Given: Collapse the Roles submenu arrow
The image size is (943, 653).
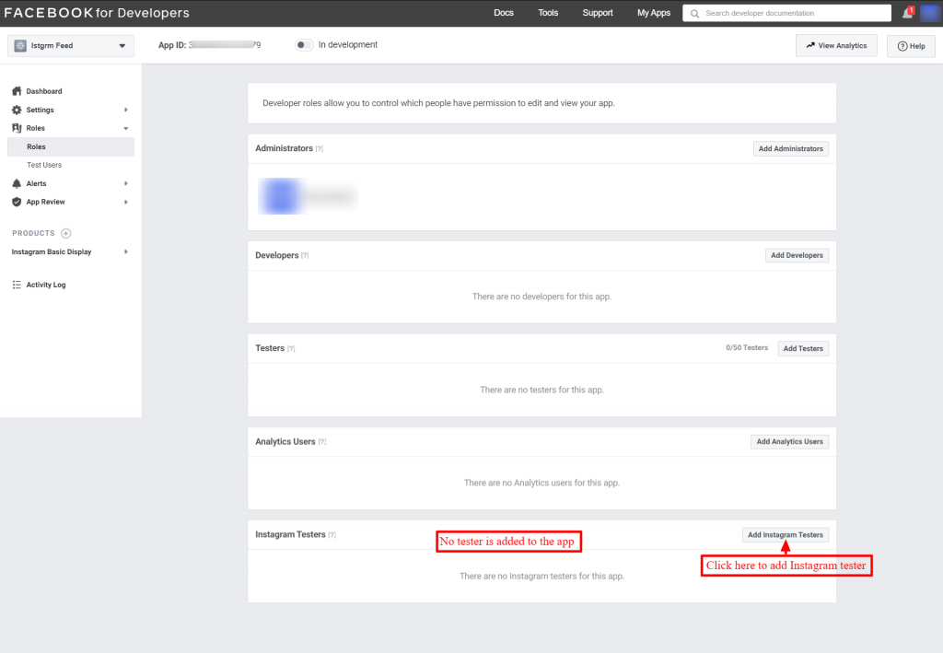Looking at the screenshot, I should click(x=125, y=129).
